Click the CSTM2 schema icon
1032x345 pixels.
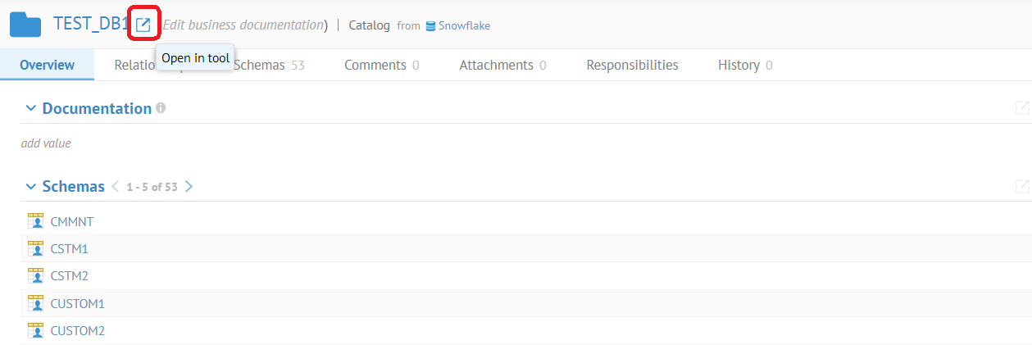click(35, 276)
